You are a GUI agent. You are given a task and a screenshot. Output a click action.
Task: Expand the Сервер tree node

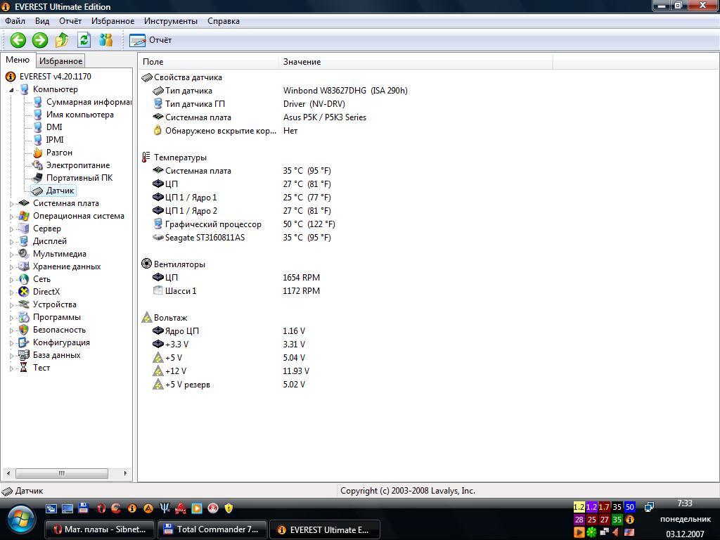pos(11,229)
